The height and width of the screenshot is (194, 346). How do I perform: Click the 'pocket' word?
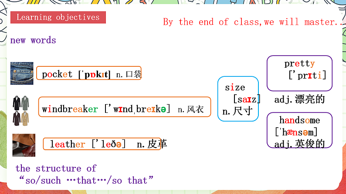(x=57, y=74)
